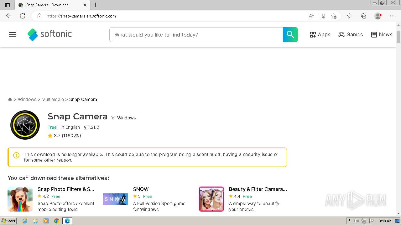Open browser Collections
Screen dimensions: 401x225
363,16
